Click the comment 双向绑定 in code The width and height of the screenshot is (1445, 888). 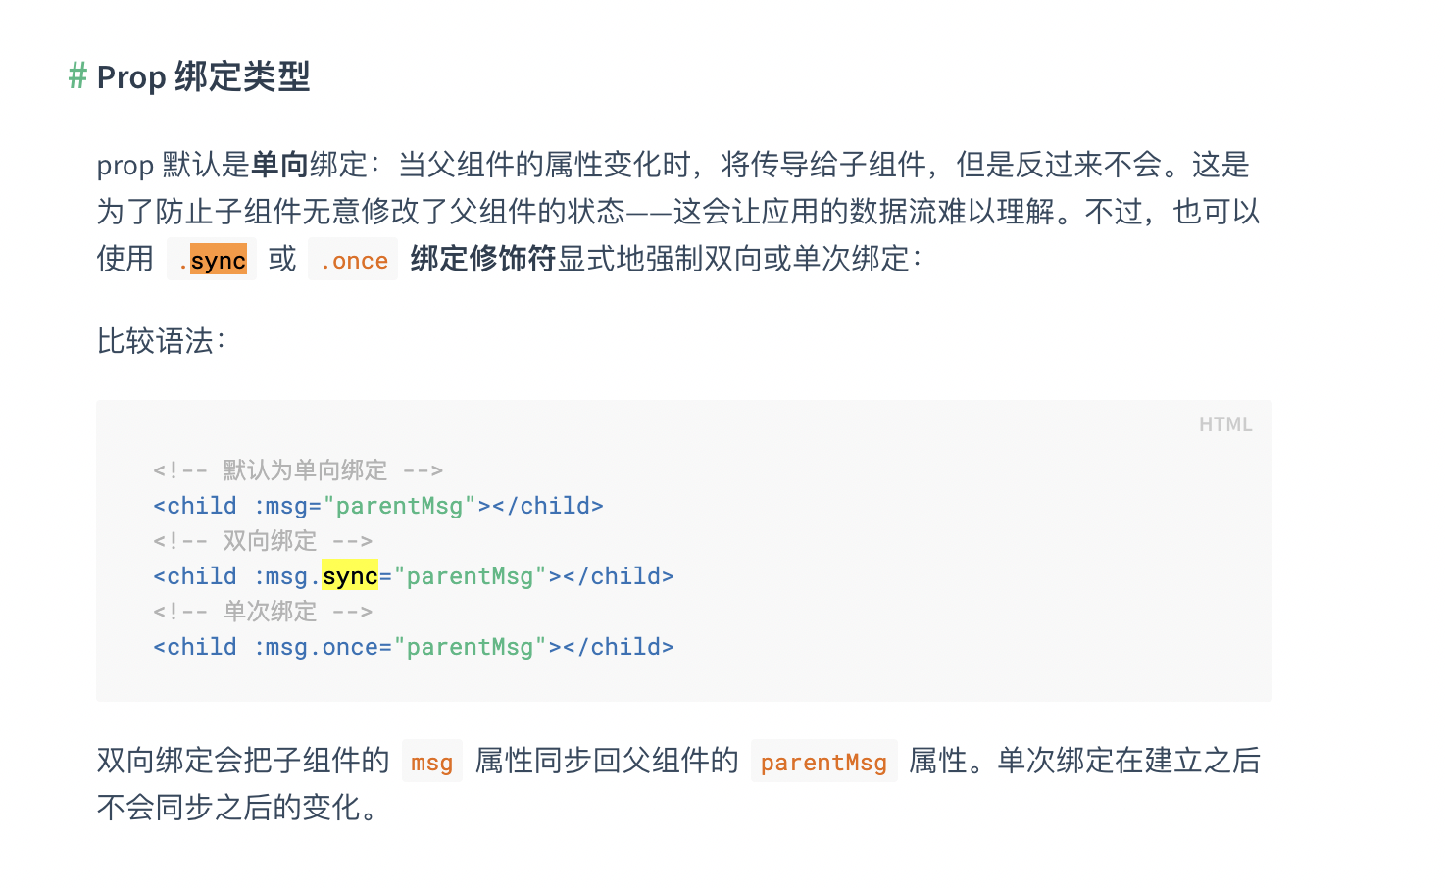(x=263, y=541)
